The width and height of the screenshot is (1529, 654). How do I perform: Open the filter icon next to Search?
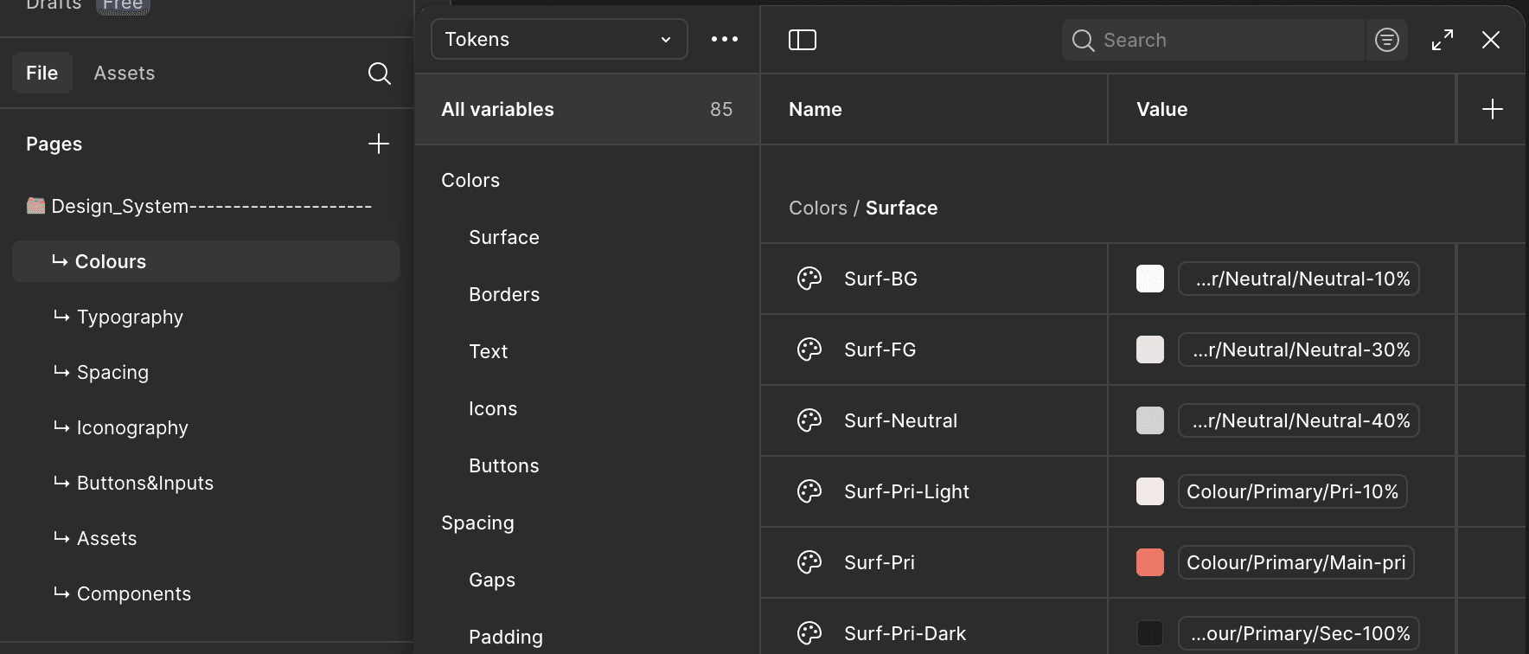click(1387, 40)
